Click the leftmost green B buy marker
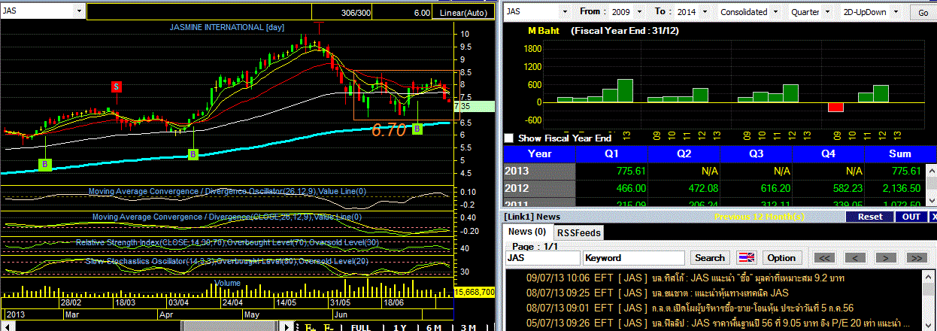Viewport: 937px width, 331px height. 44,163
